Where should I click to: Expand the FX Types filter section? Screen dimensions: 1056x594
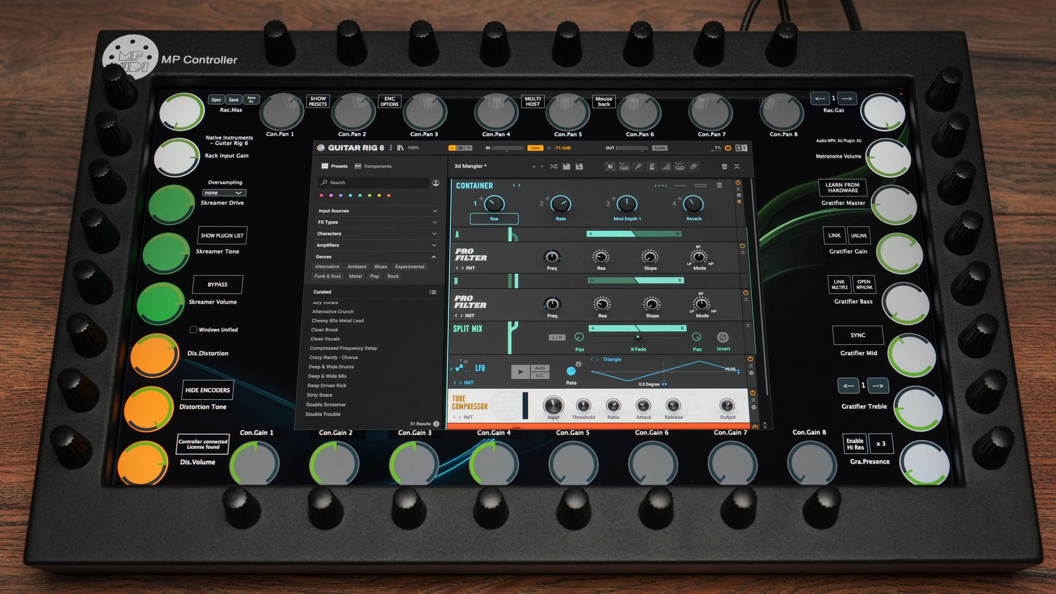377,223
